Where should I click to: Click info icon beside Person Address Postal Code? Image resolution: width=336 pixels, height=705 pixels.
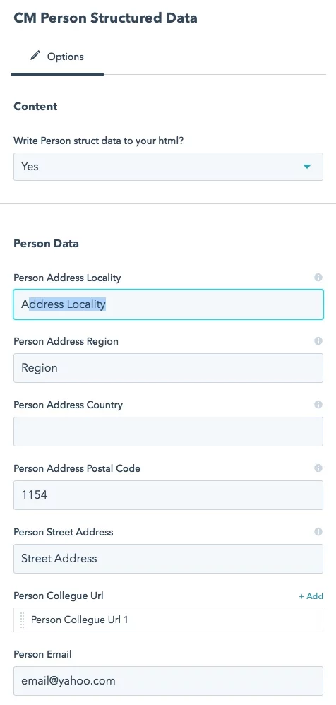click(x=318, y=468)
